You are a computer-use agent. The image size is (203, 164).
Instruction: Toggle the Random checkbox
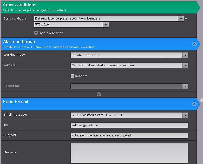point(73,76)
